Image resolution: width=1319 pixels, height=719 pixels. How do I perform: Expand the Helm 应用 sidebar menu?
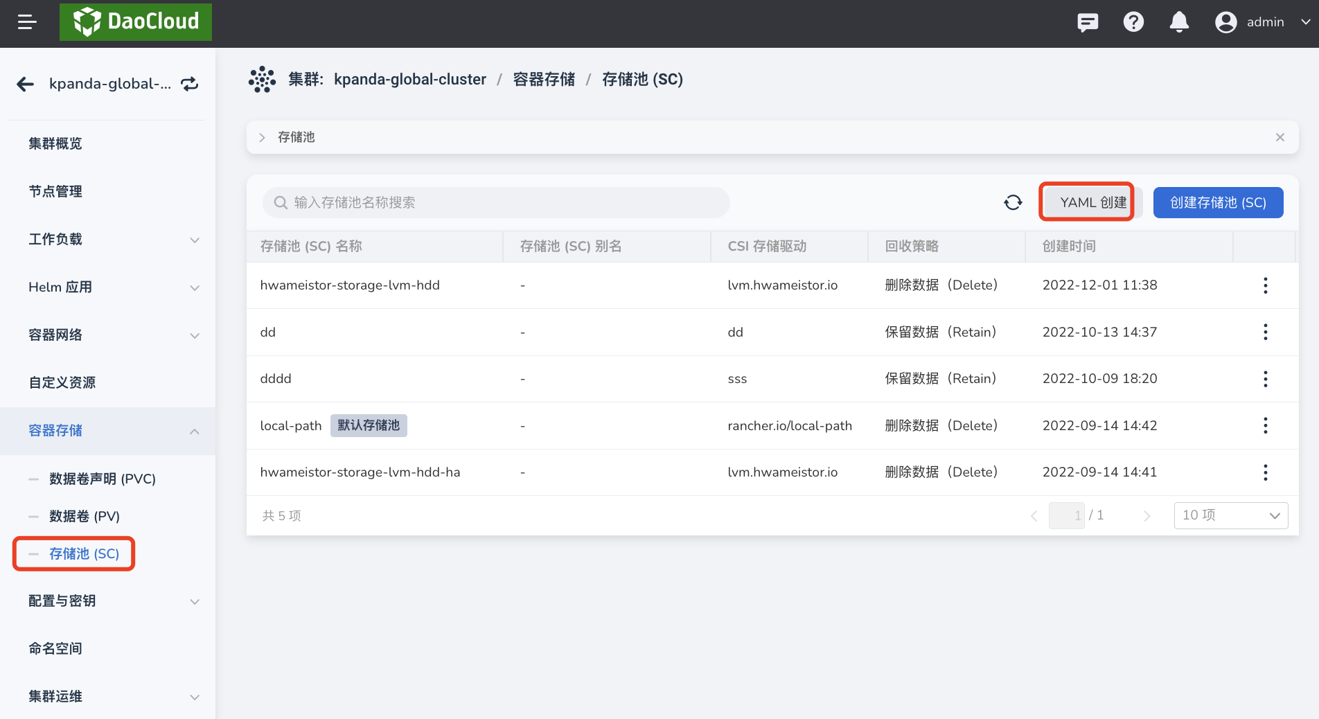pos(107,287)
